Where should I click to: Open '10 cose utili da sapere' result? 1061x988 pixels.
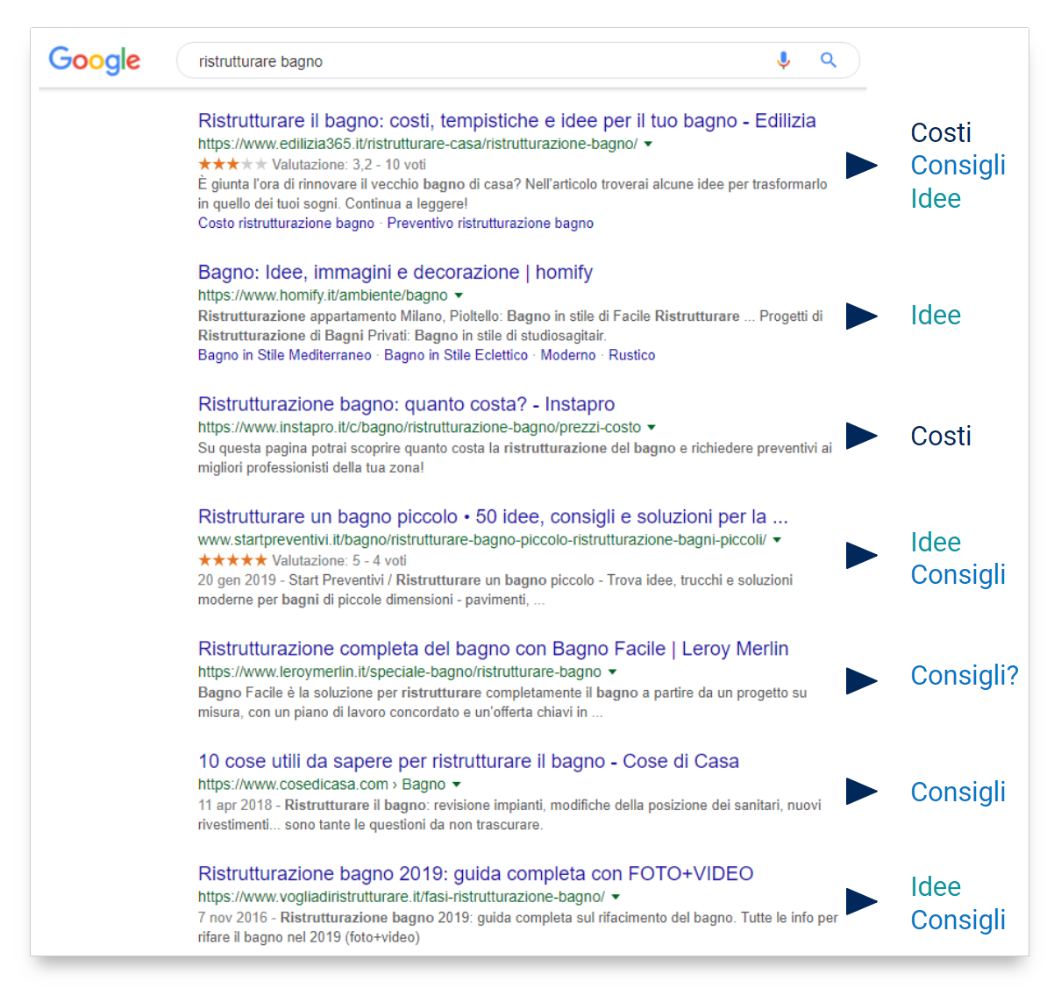468,761
